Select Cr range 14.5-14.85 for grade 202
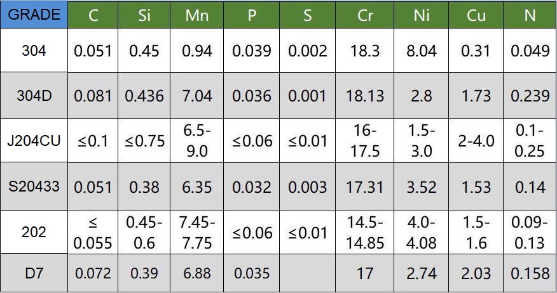The image size is (557, 293). point(365,232)
